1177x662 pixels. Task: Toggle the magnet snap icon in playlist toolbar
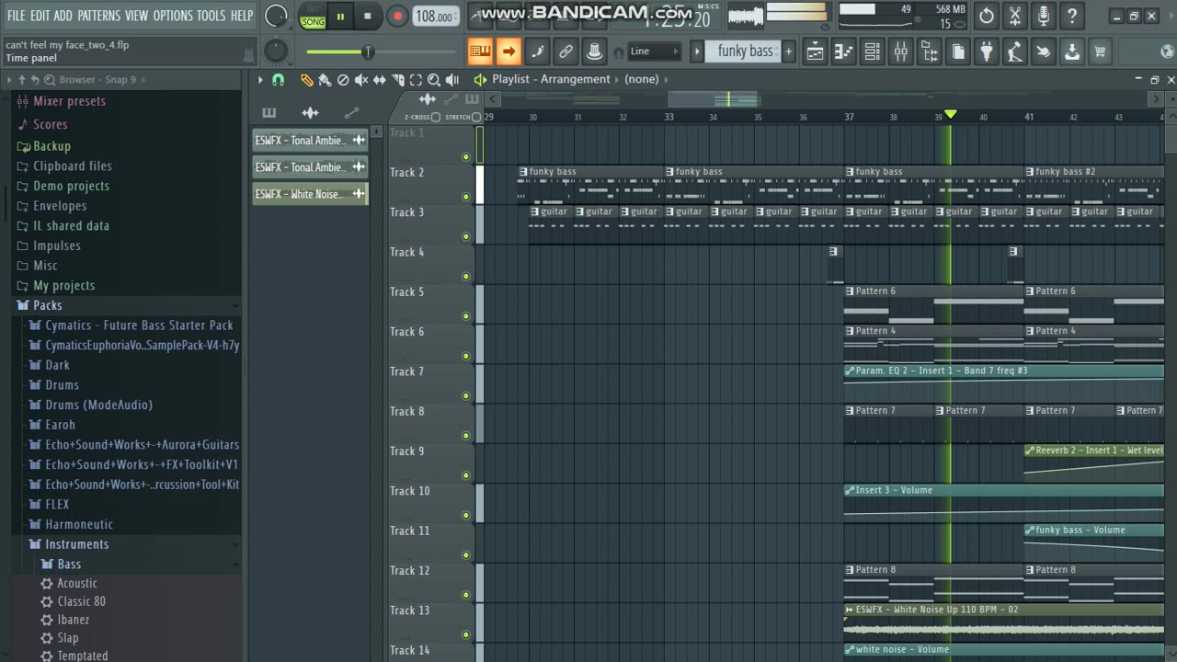coord(278,80)
